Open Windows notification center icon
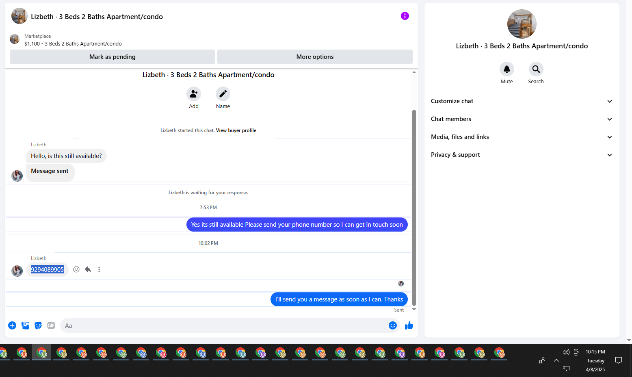 click(x=619, y=360)
